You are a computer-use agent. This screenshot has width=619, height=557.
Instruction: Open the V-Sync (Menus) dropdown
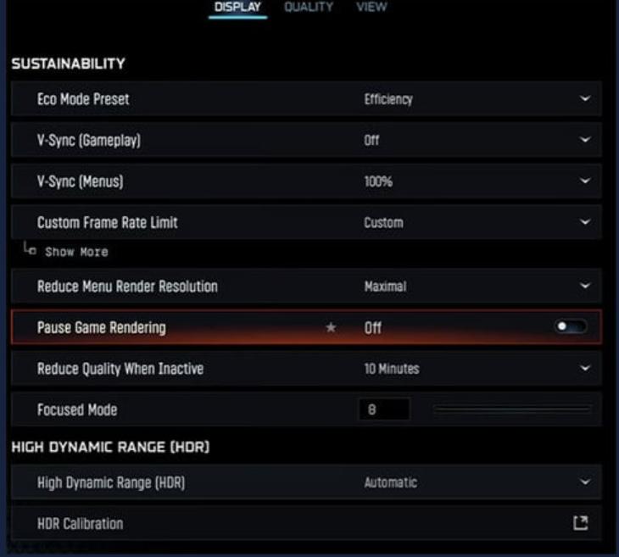point(585,181)
